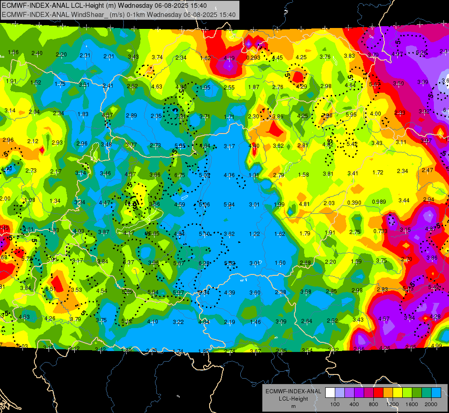Click the 4.45 grid value
This screenshot has height=413, width=449.
pyautogui.click(x=277, y=58)
